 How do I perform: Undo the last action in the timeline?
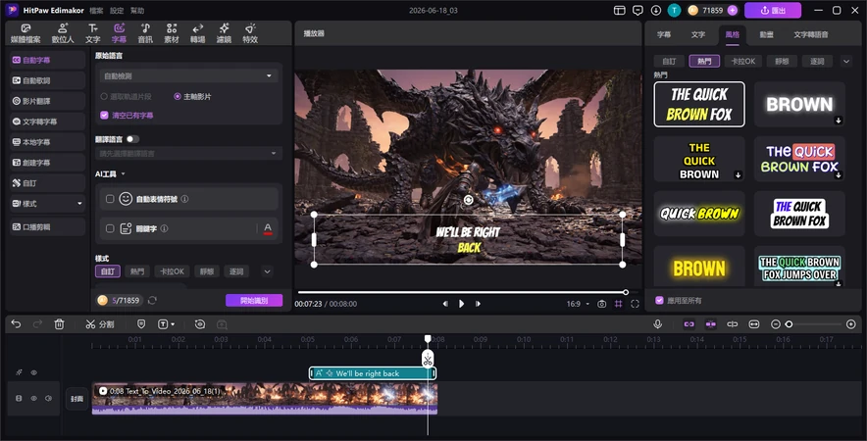click(16, 324)
